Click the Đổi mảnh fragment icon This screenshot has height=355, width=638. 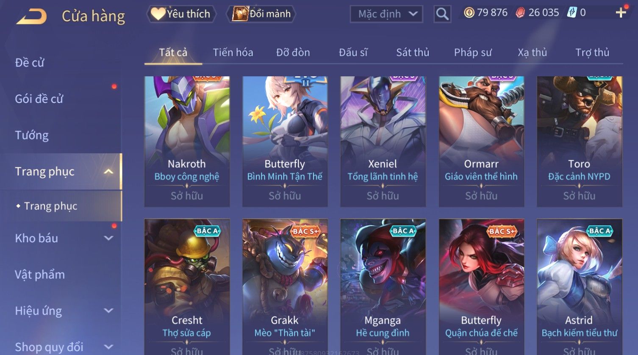(x=240, y=14)
